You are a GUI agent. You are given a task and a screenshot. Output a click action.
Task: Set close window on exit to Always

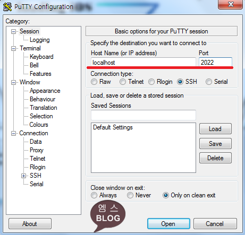point(94,195)
